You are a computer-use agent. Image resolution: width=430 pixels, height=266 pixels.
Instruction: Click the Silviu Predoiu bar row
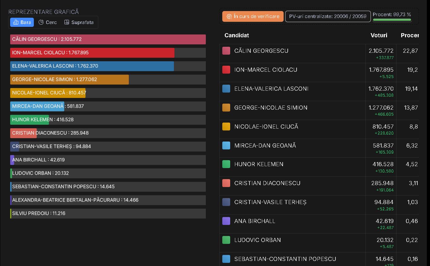pos(108,214)
